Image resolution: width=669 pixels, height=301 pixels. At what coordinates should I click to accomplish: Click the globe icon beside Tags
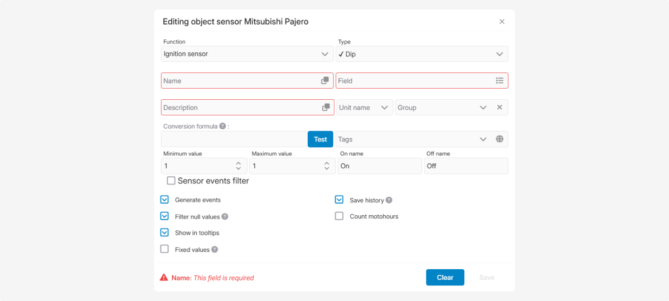pyautogui.click(x=500, y=139)
